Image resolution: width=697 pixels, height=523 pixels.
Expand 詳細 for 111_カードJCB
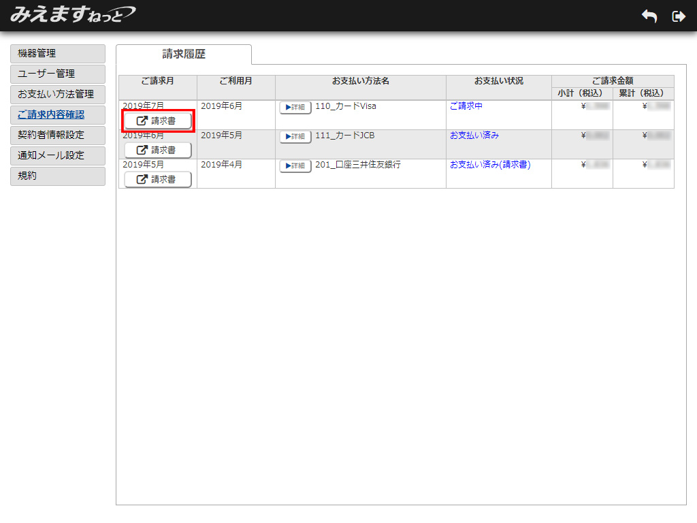click(x=295, y=136)
